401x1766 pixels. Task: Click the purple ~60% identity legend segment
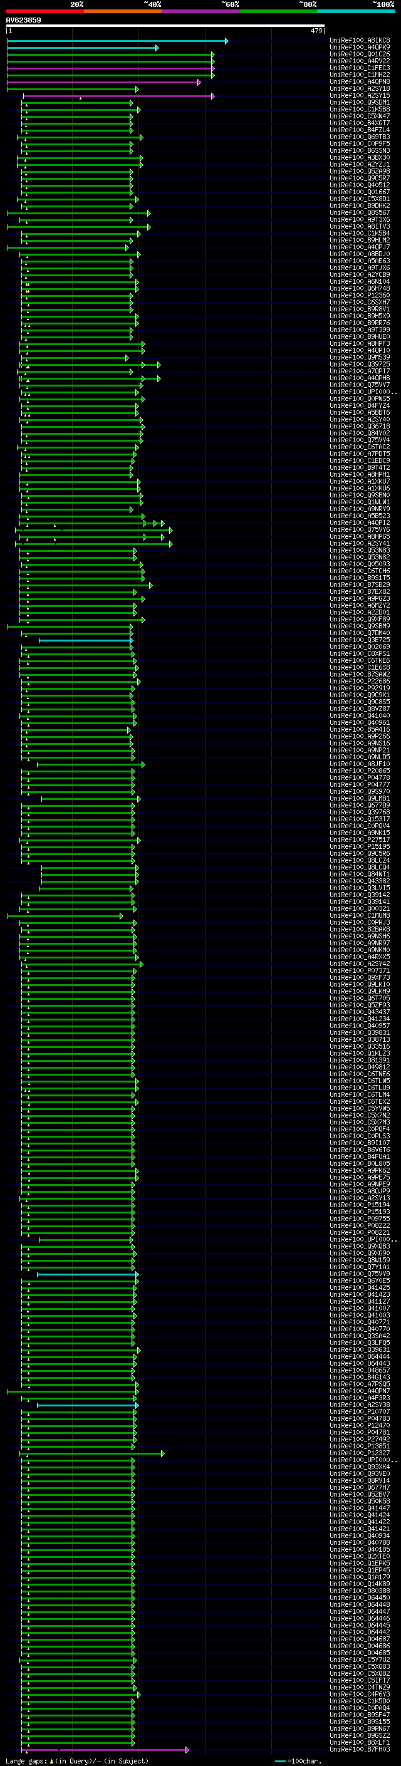200,11
